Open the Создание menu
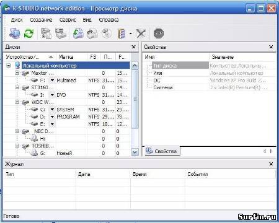Viewport: 279px width, 223px height. click(x=41, y=20)
